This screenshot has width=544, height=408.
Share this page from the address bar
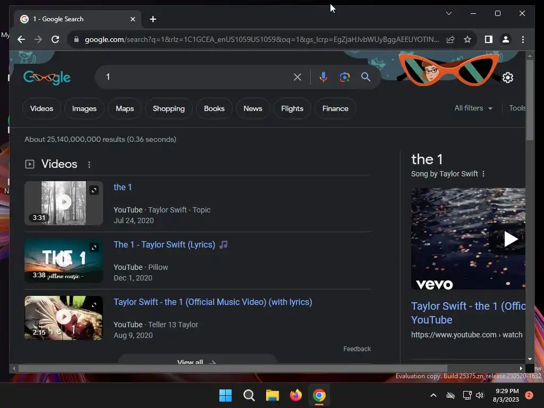coord(450,39)
